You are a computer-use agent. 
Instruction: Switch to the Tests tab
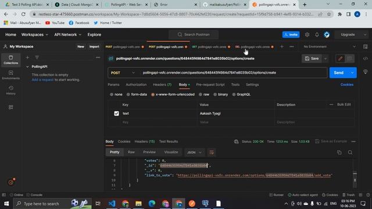(x=235, y=85)
